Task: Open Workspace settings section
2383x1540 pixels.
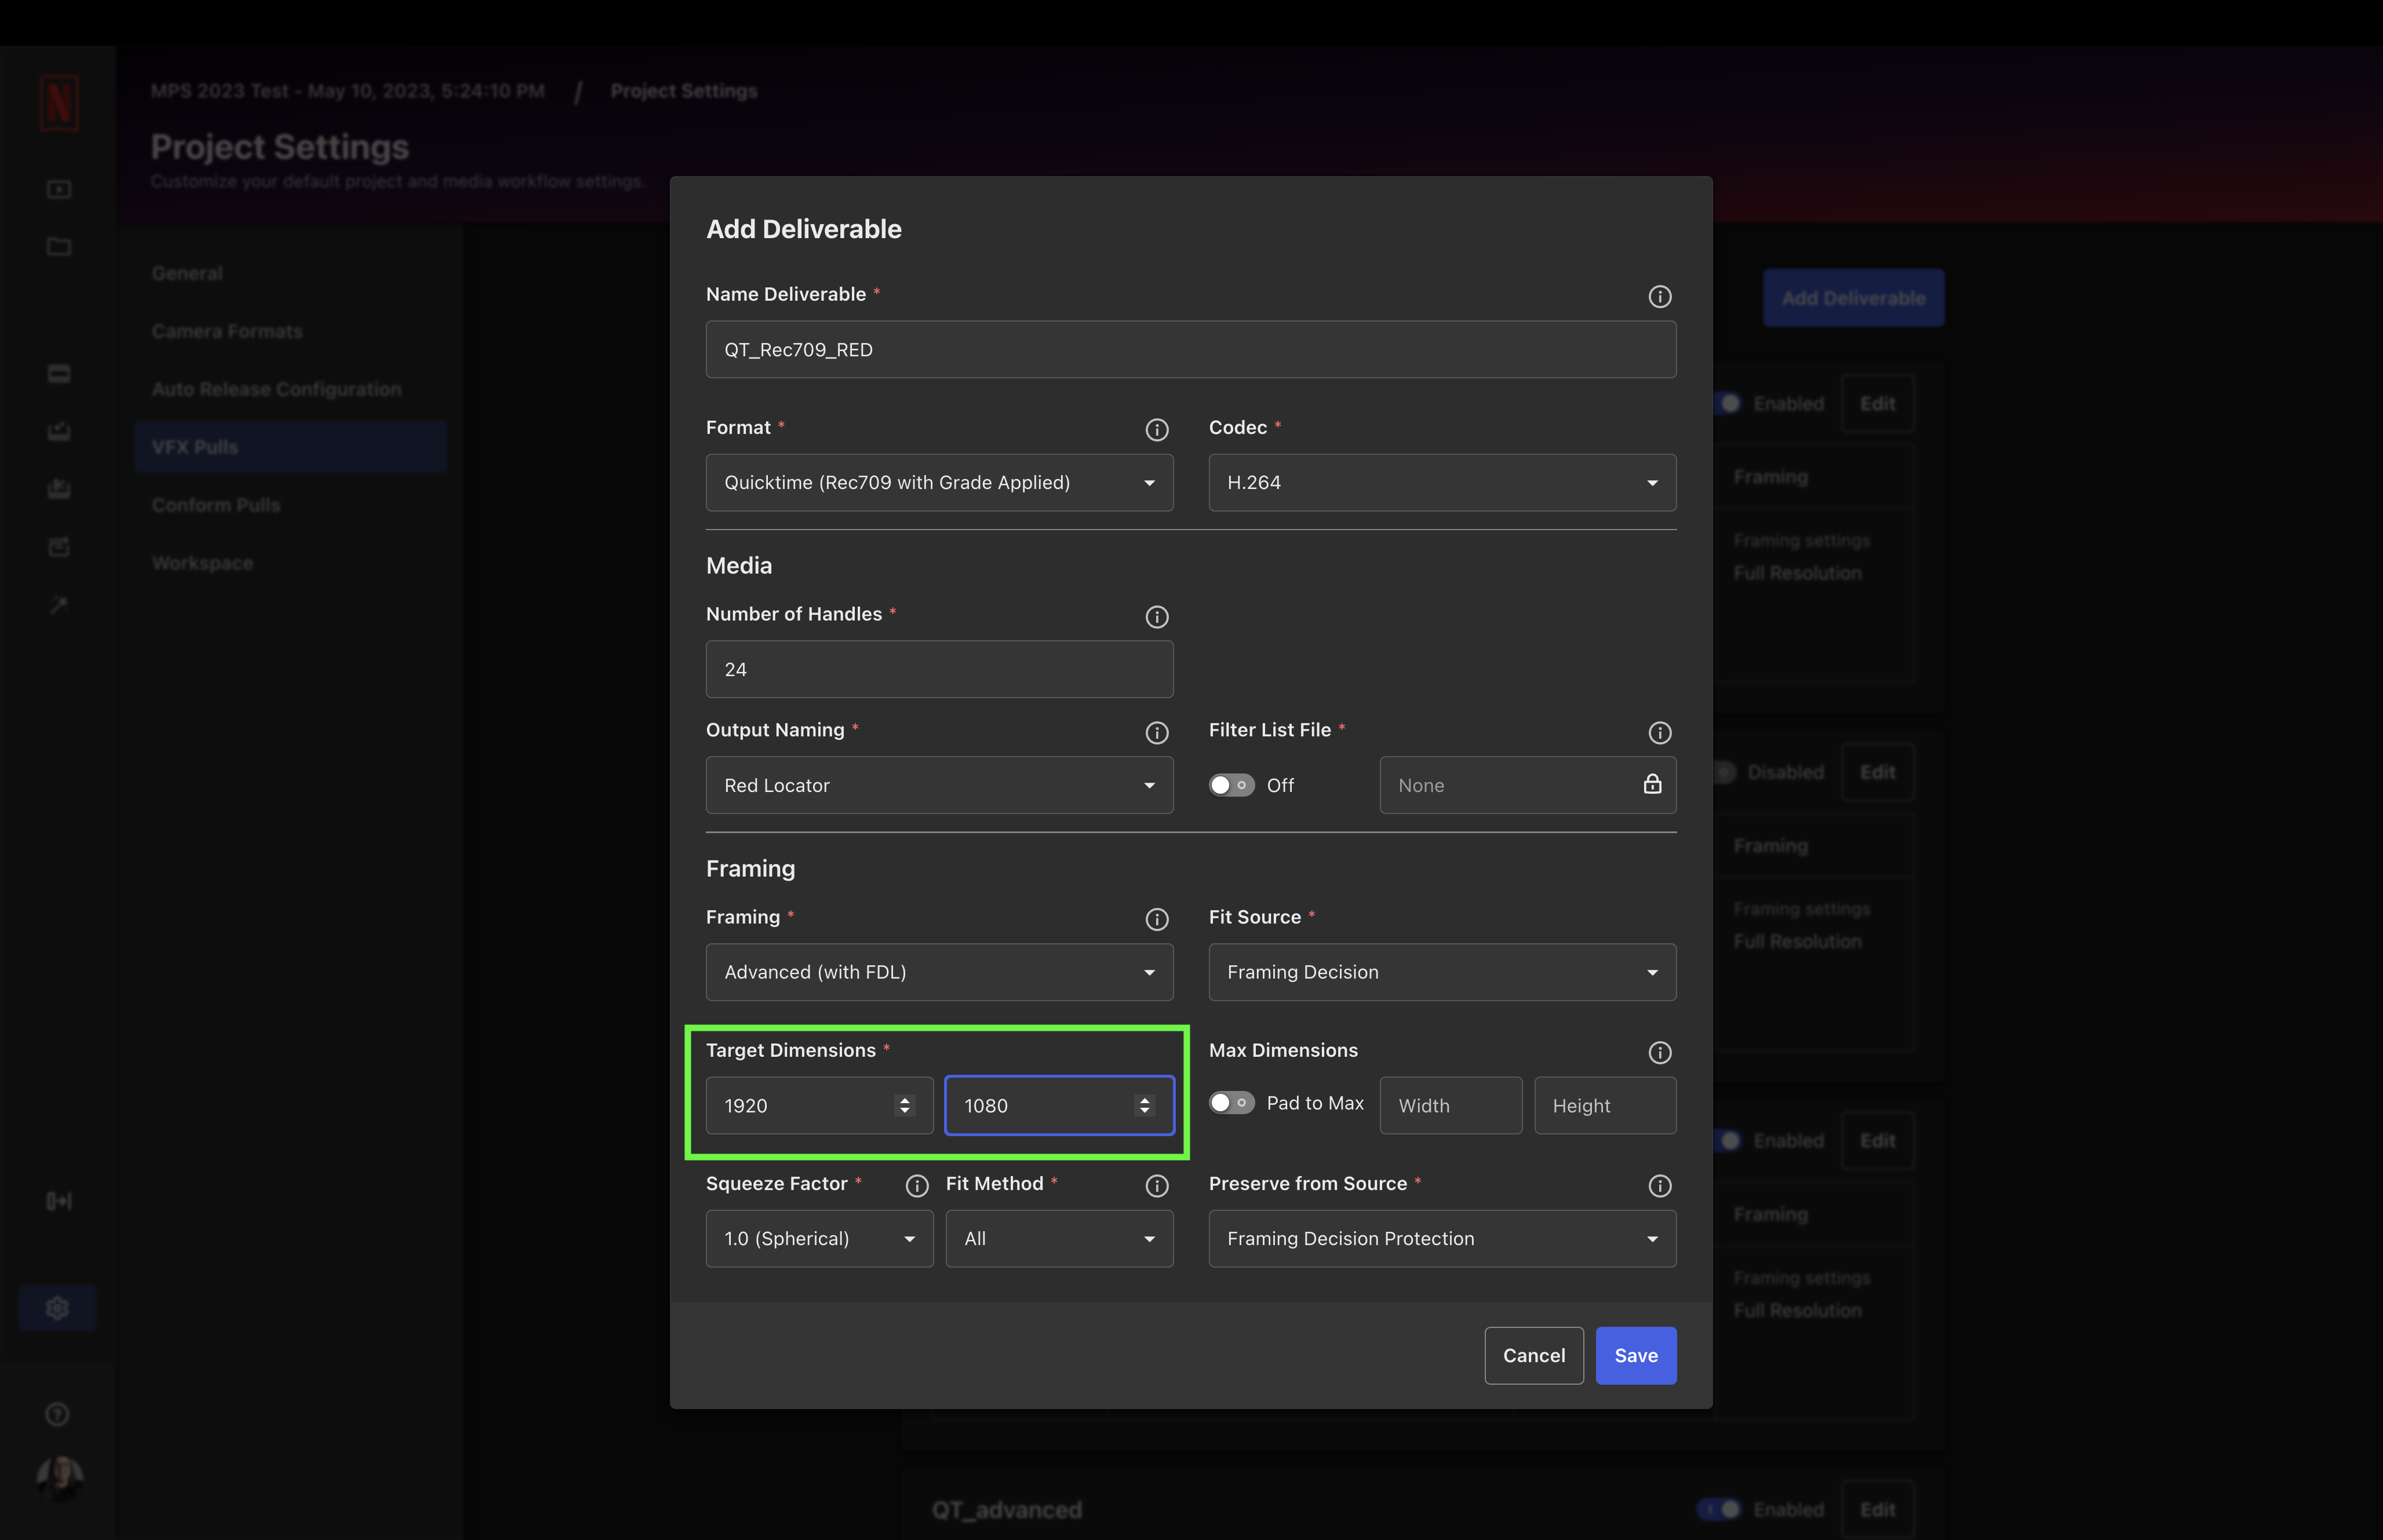Action: [x=202, y=563]
